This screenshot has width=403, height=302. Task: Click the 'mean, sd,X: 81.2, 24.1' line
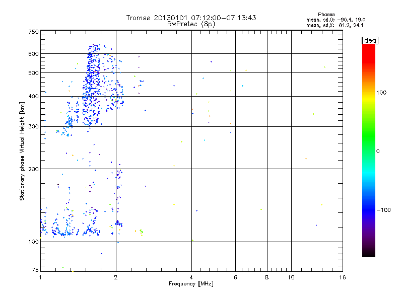pyautogui.click(x=334, y=25)
